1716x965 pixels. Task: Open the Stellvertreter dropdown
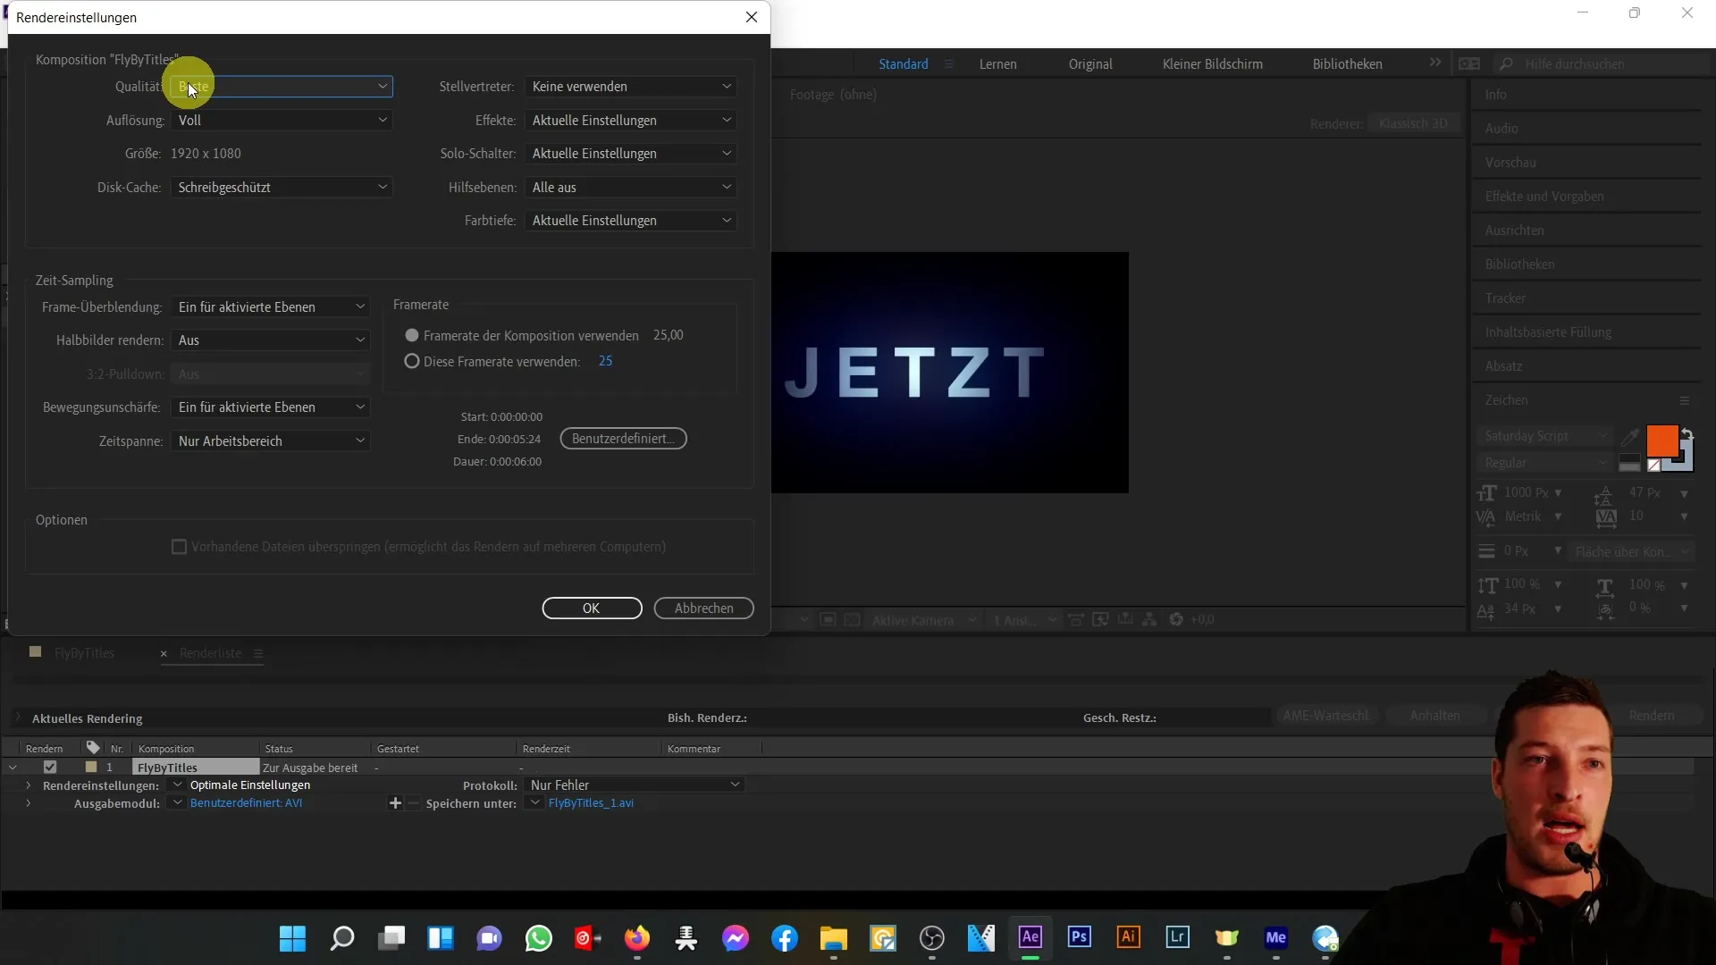(631, 87)
